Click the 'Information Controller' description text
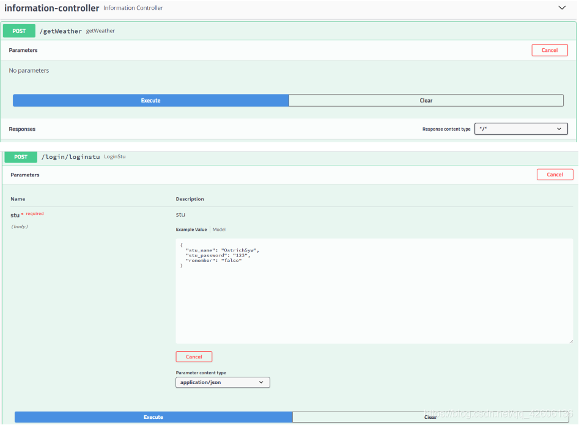 [133, 8]
